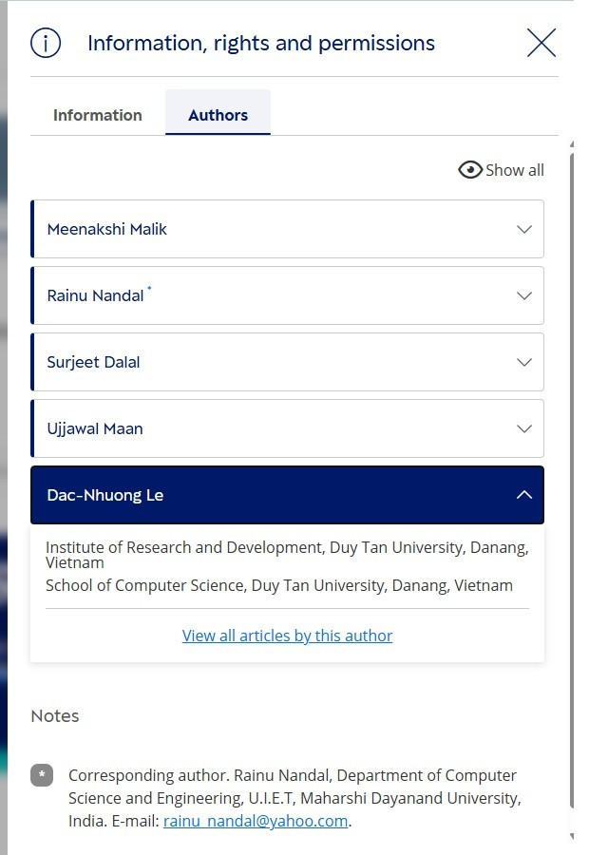Image resolution: width=589 pixels, height=855 pixels.
Task: Close the information panel with X
Action: pos(541,43)
